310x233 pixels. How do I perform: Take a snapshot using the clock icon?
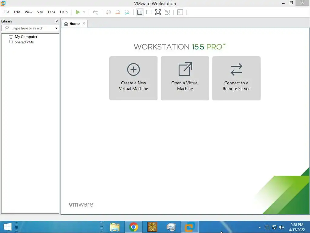coord(109,12)
